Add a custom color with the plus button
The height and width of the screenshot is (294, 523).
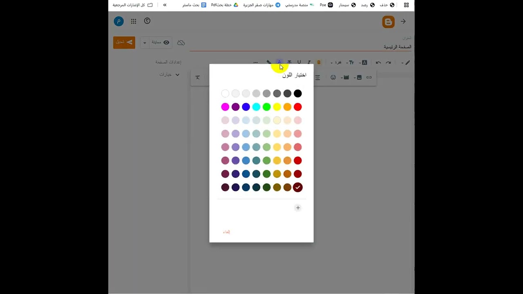click(298, 208)
